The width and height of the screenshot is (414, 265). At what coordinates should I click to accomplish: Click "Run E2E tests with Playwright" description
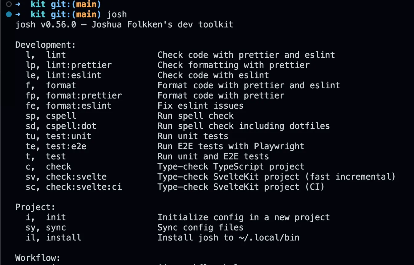(x=231, y=147)
